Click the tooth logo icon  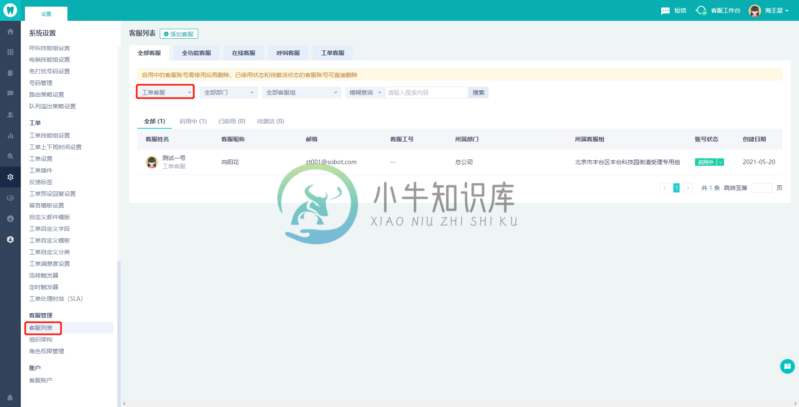point(10,10)
